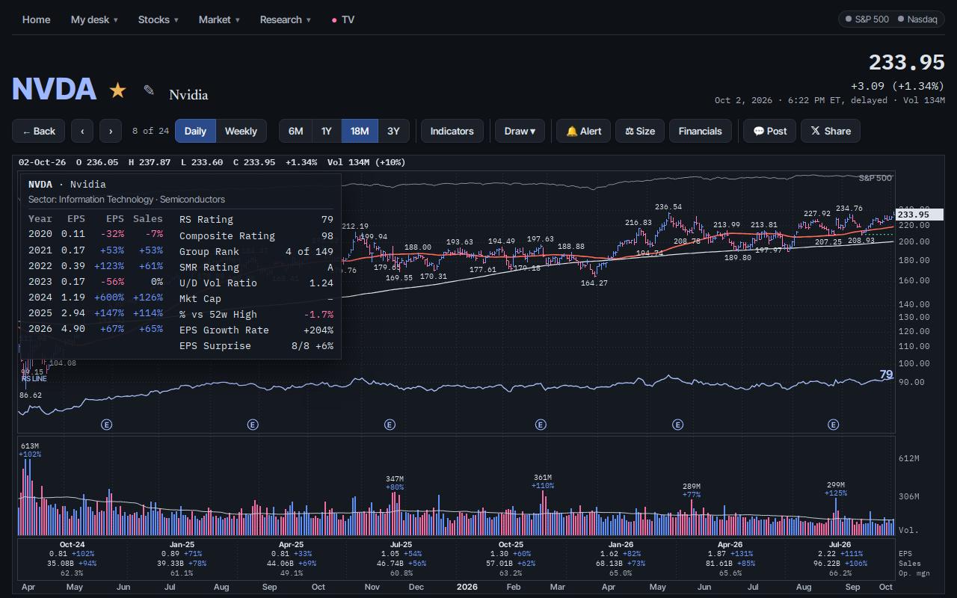Go to next chart arrow
Image resolution: width=957 pixels, height=598 pixels.
click(111, 131)
